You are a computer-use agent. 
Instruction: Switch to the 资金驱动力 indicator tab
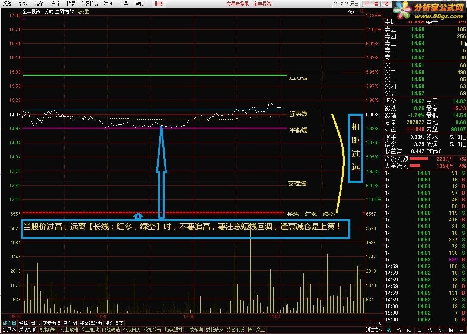pyautogui.click(x=91, y=323)
